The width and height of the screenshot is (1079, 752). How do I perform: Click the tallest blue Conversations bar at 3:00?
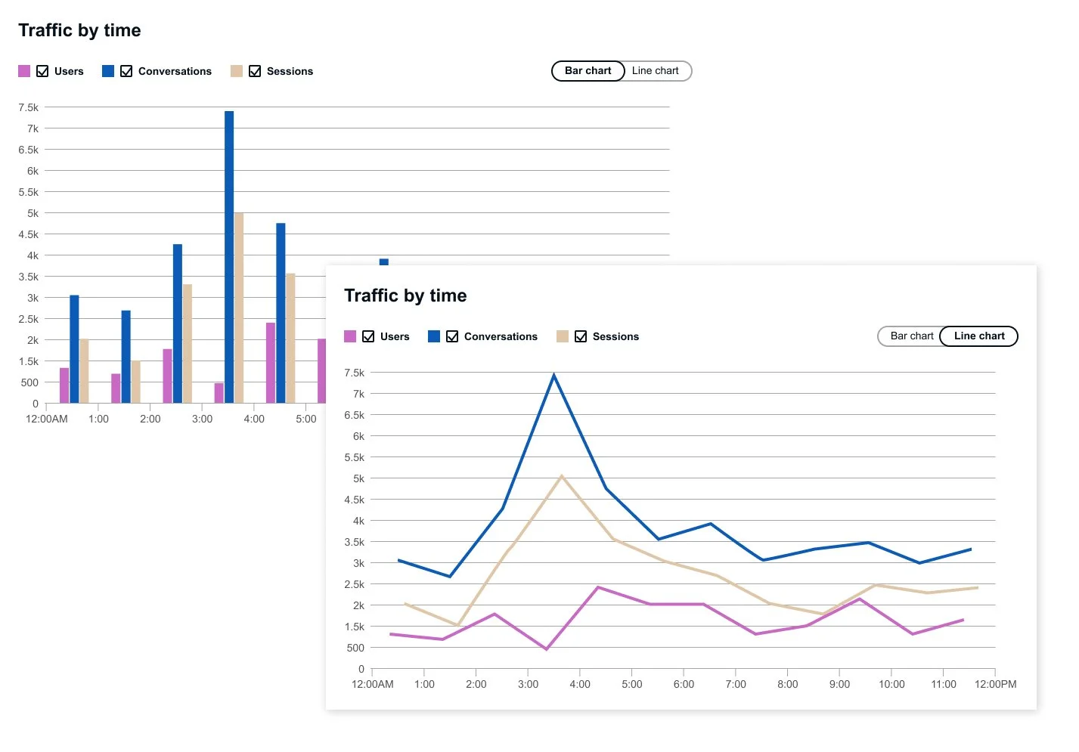pyautogui.click(x=229, y=257)
